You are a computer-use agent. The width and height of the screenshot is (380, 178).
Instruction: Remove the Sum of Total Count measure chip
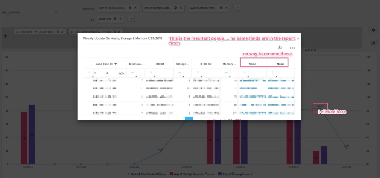[x=135, y=8]
